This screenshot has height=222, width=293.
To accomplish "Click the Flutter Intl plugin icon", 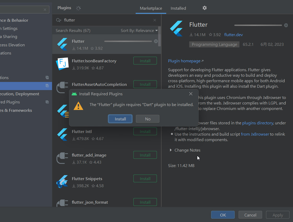I will pyautogui.click(x=62, y=134).
